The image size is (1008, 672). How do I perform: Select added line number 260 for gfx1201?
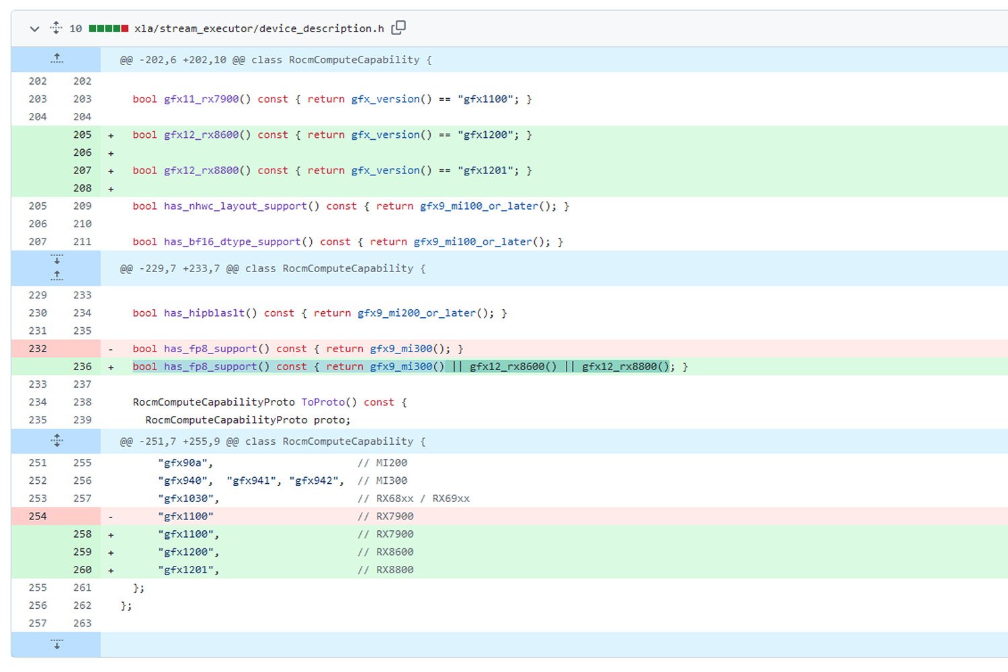82,570
